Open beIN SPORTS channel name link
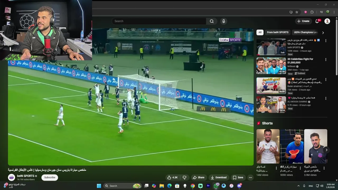The width and height of the screenshot is (338, 190). click(x=26, y=176)
